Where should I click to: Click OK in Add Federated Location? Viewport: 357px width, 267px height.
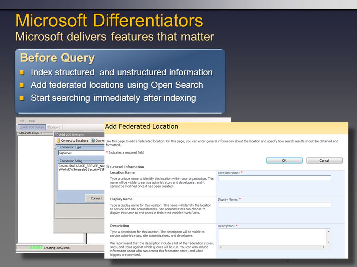284,161
